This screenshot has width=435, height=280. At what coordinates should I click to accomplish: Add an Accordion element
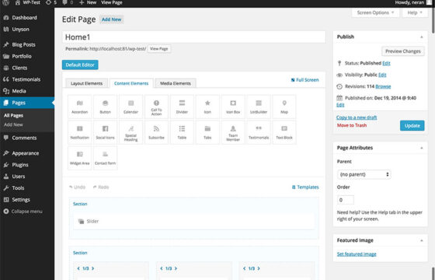pos(79,107)
